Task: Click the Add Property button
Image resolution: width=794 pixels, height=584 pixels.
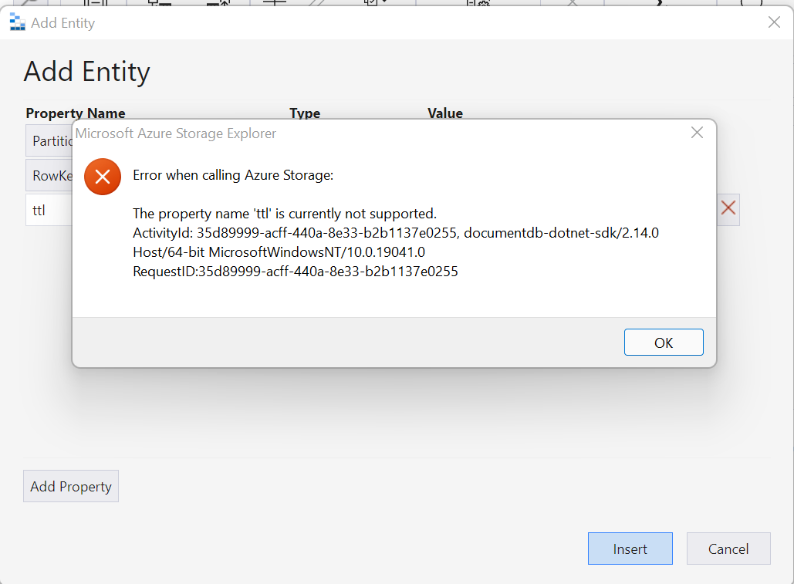Action: [70, 486]
